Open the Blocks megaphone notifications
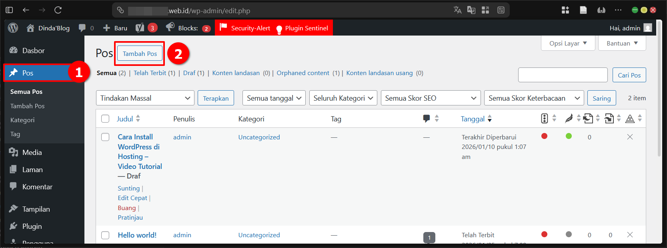 click(x=170, y=27)
